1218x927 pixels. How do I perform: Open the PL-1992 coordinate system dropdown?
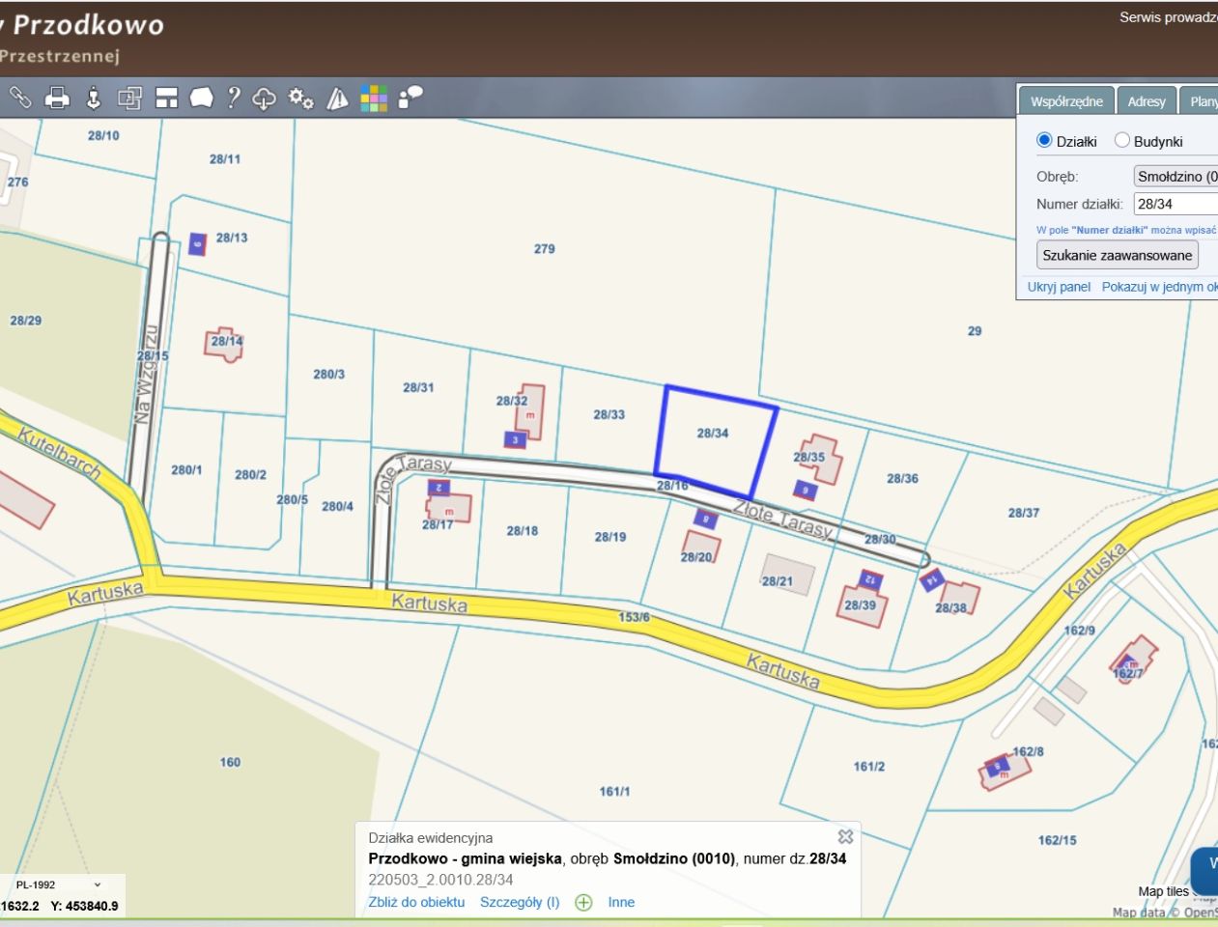pyautogui.click(x=58, y=885)
